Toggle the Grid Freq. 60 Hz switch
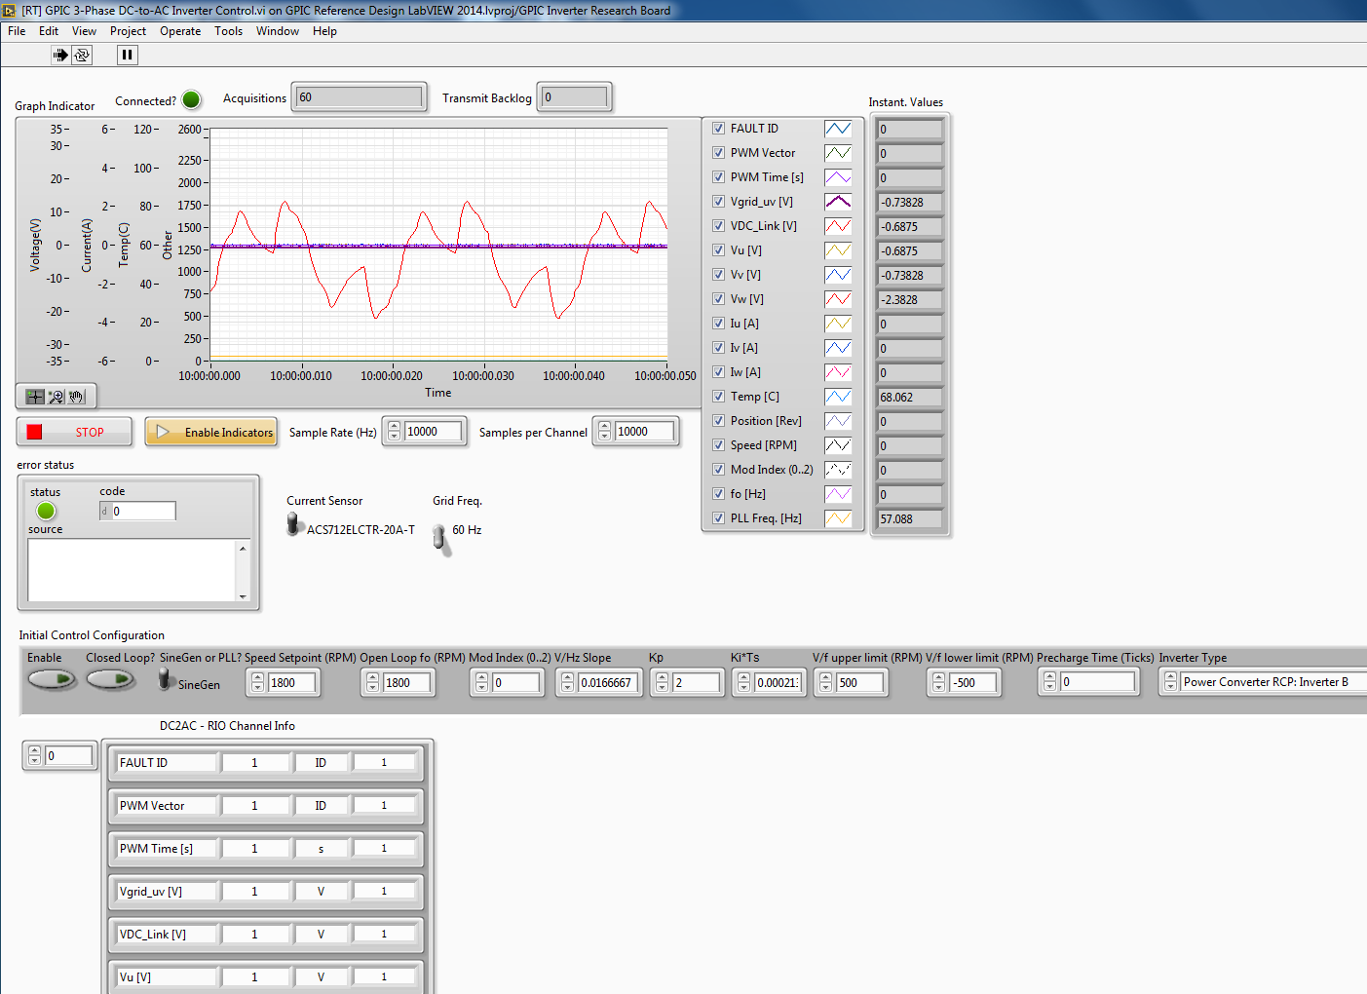Screen dimensions: 1367x994 (441, 539)
